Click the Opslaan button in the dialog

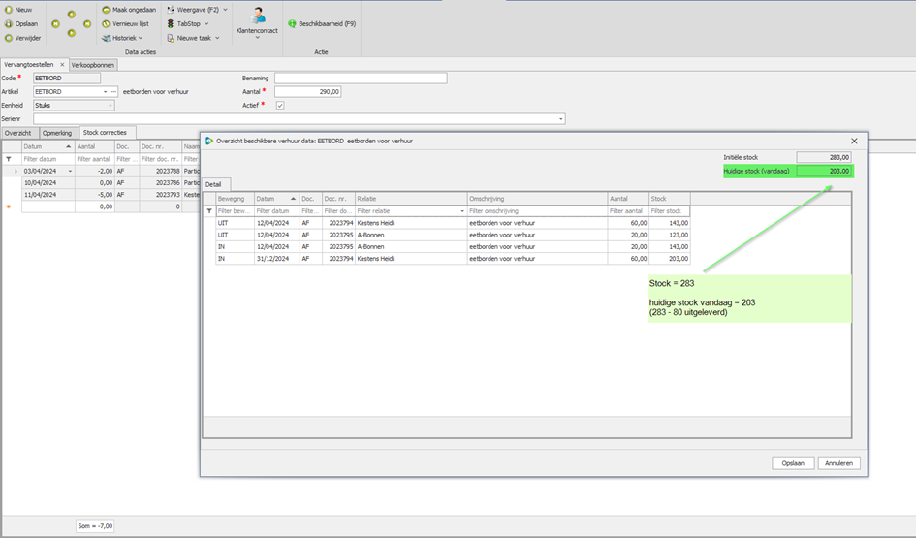pos(793,463)
